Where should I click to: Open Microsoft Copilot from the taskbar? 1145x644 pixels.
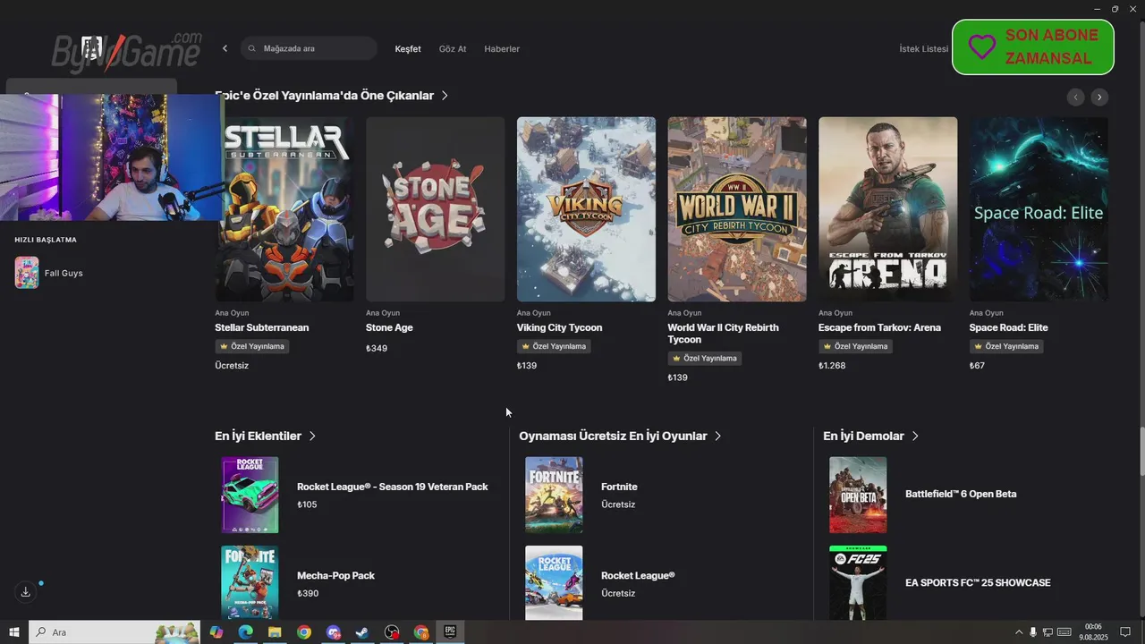click(216, 632)
